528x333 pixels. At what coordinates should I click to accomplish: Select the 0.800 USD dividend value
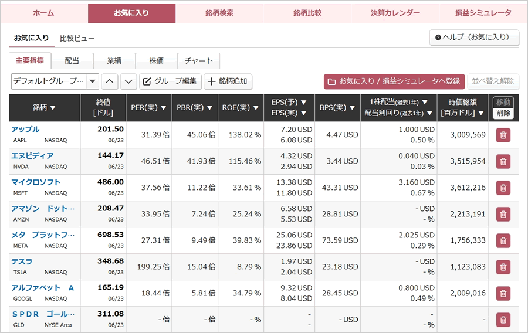pyautogui.click(x=417, y=288)
